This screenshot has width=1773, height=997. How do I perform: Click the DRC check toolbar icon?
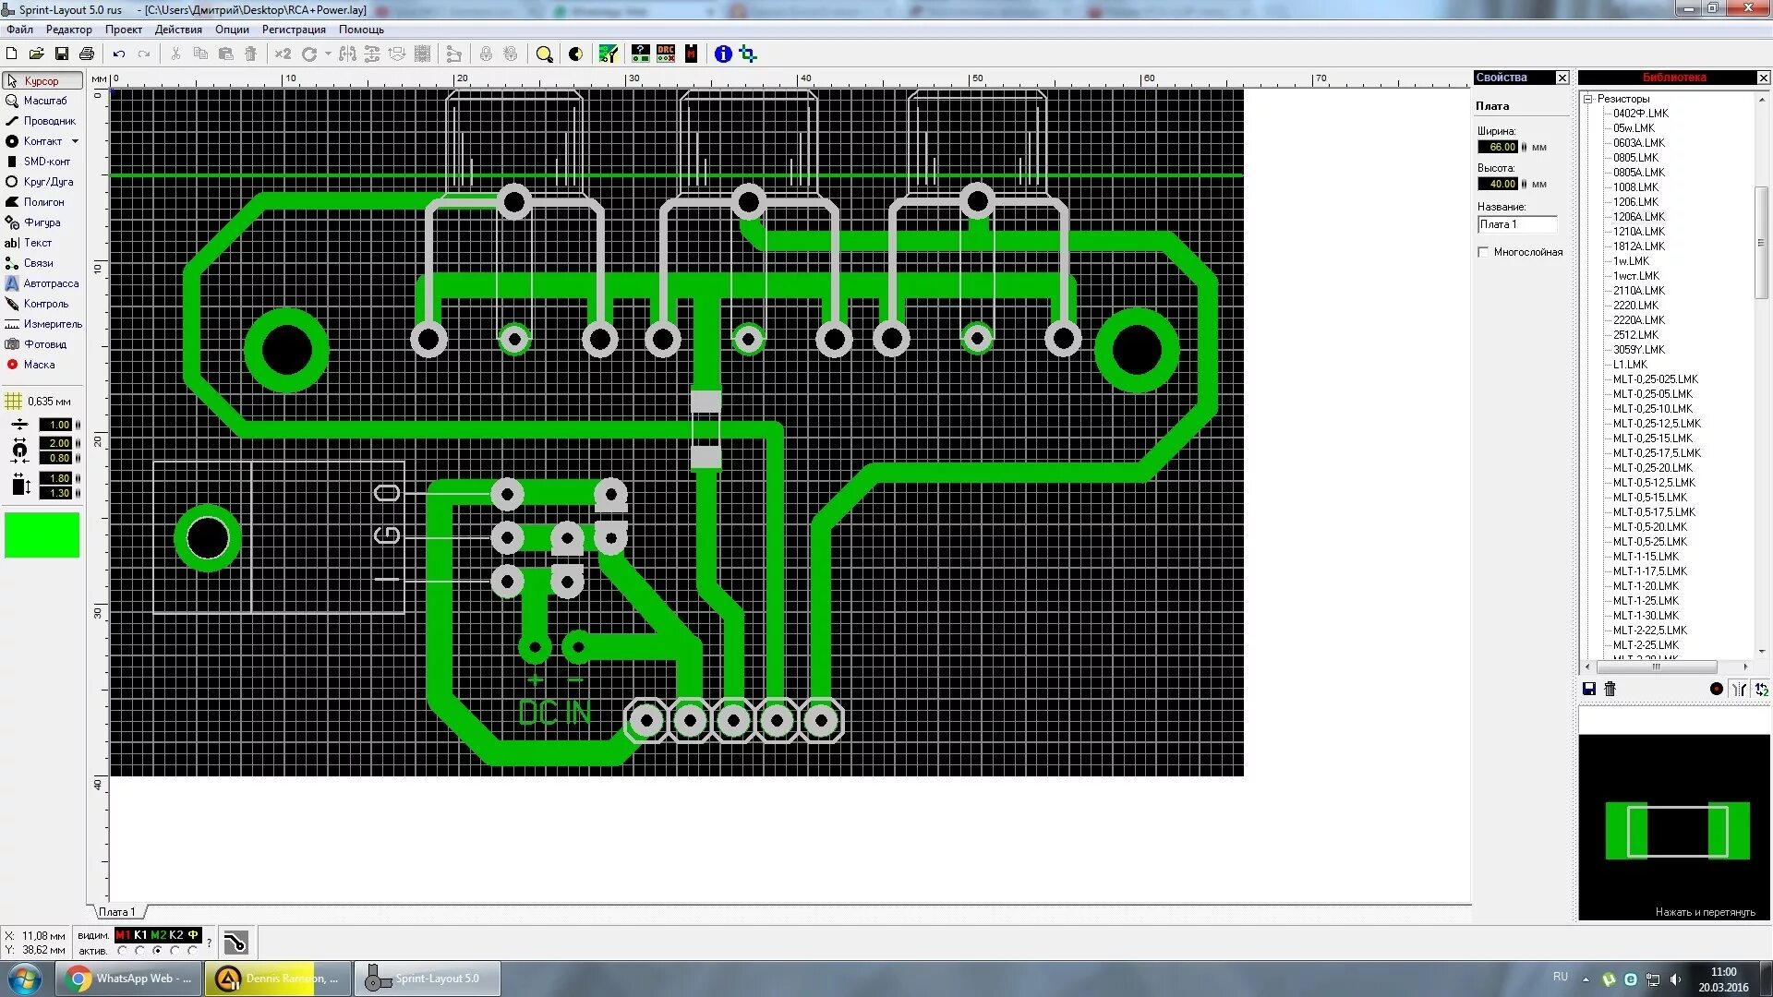click(x=666, y=54)
